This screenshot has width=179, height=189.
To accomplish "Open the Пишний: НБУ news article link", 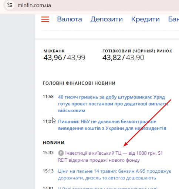I will pyautogui.click(x=112, y=125).
